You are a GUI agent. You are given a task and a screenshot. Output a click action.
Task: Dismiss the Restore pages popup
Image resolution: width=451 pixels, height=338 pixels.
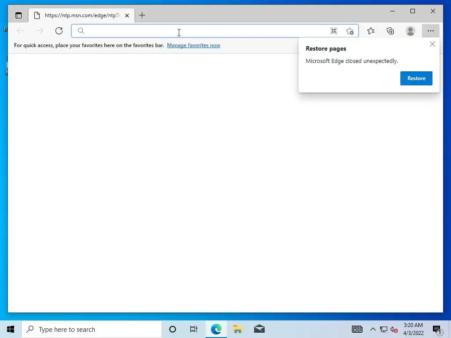click(433, 44)
